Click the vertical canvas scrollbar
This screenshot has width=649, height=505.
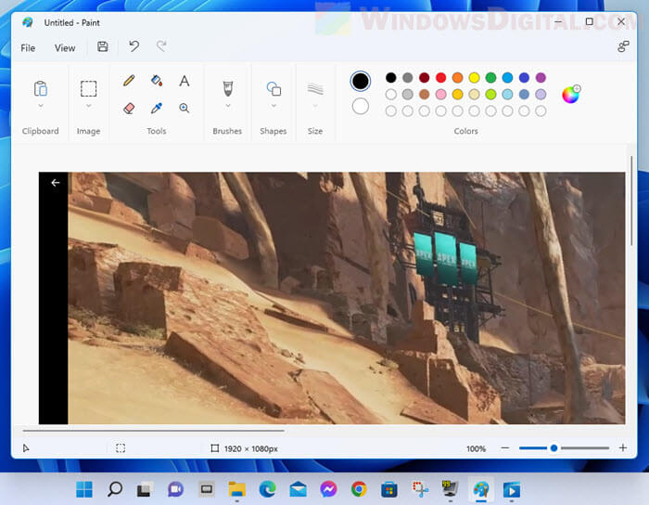point(631,201)
